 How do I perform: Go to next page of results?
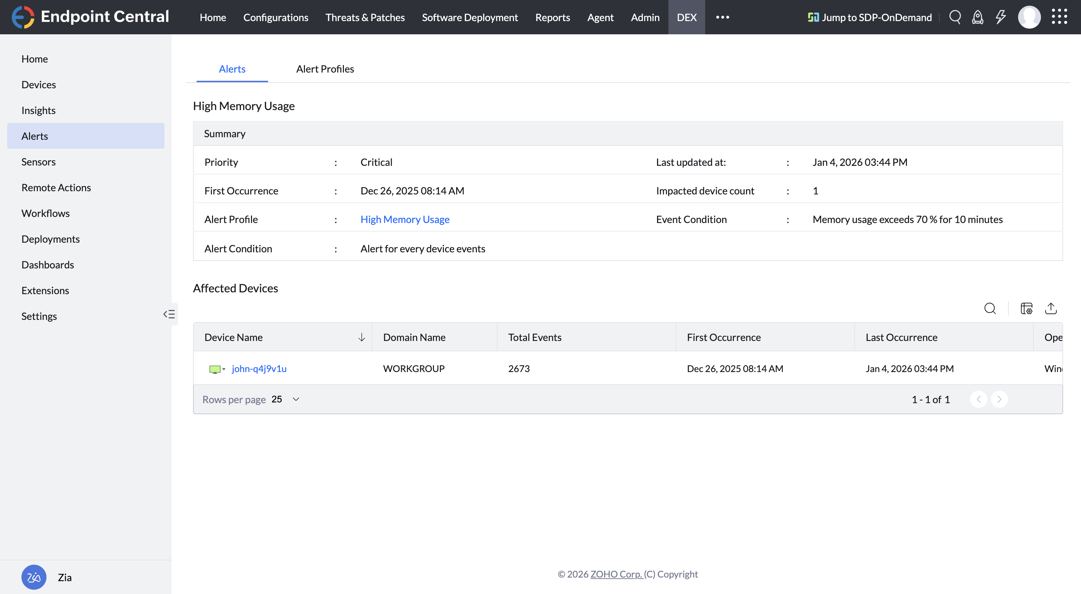pyautogui.click(x=999, y=399)
